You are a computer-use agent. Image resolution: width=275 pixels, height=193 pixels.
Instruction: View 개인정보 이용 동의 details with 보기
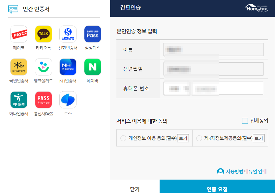pyautogui.click(x=183, y=138)
